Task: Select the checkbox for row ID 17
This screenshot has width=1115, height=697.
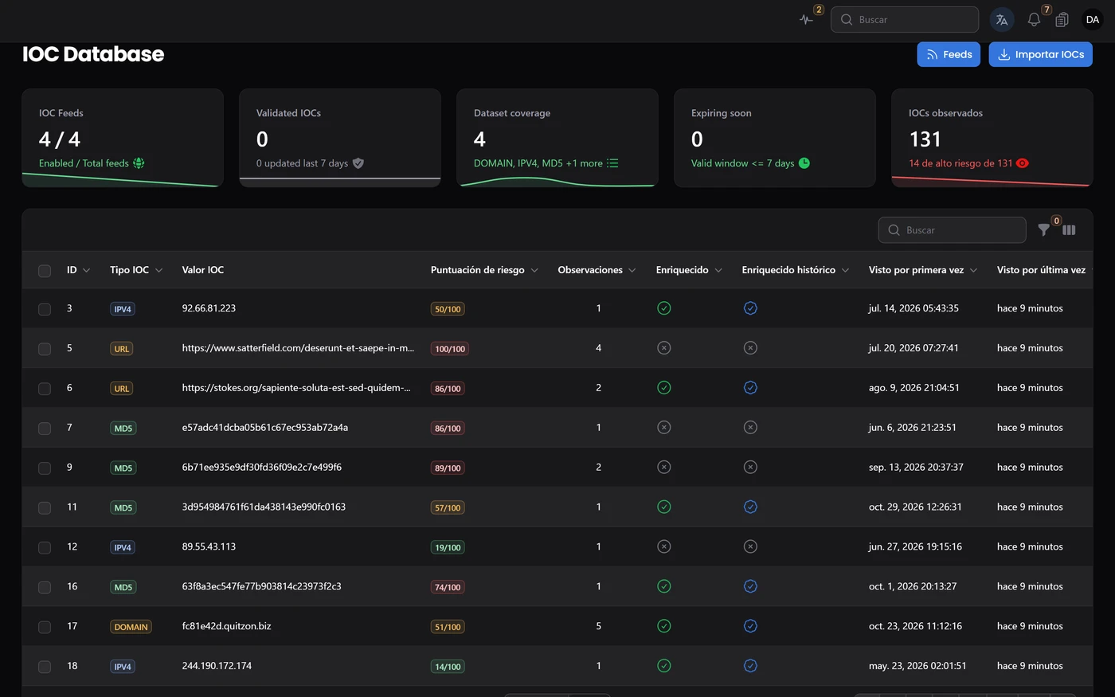Action: pos(45,627)
